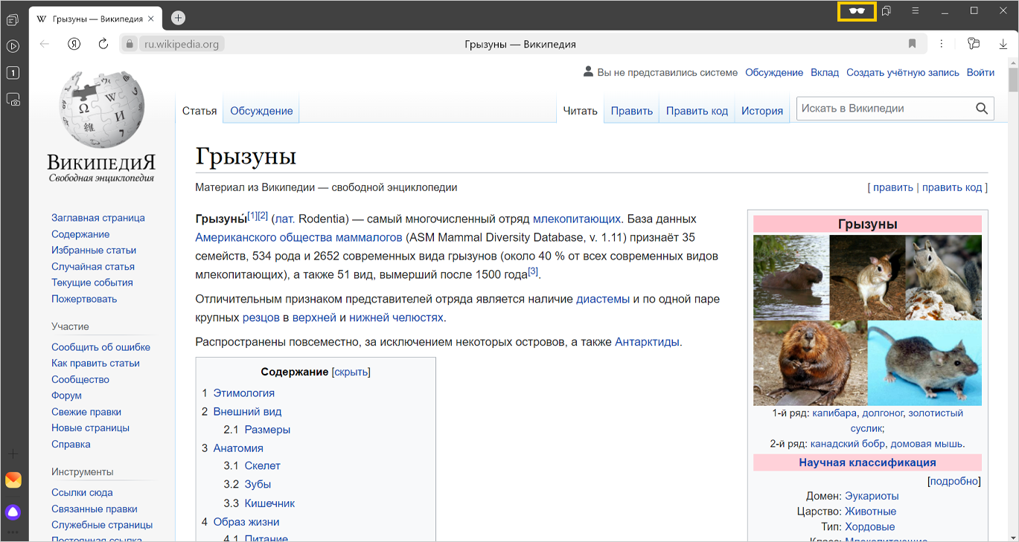Take a screenshot with sidebar camera icon
Viewport: 1019px width, 542px height.
point(13,100)
